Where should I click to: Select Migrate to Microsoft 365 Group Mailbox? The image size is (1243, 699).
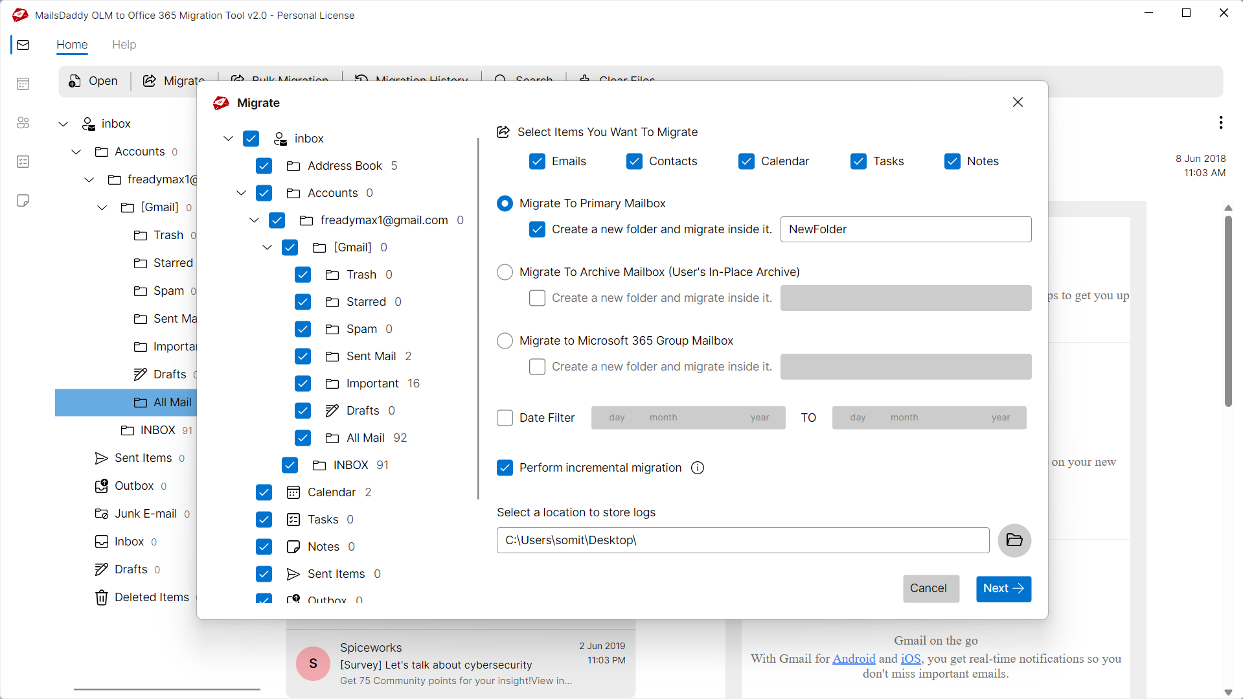pyautogui.click(x=505, y=341)
